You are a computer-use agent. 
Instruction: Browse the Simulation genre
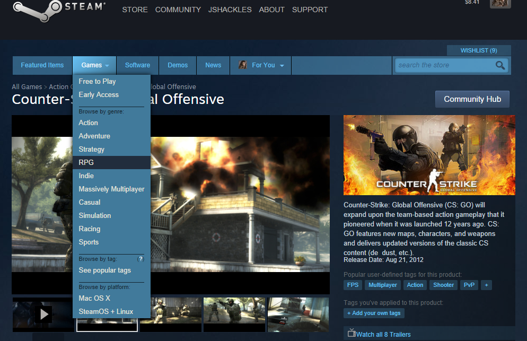pyautogui.click(x=111, y=215)
